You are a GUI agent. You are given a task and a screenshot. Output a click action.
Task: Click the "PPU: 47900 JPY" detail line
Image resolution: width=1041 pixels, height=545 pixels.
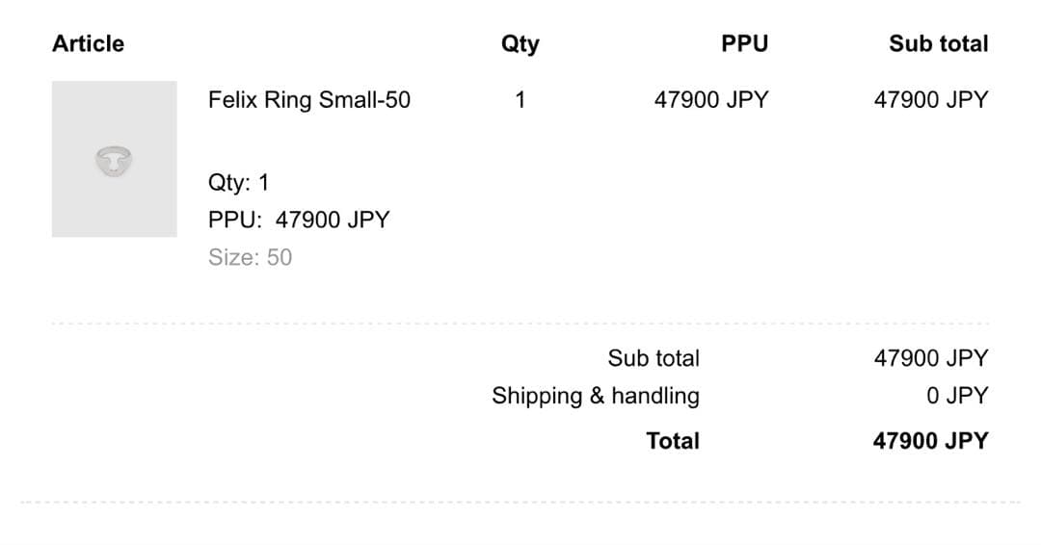pos(298,220)
